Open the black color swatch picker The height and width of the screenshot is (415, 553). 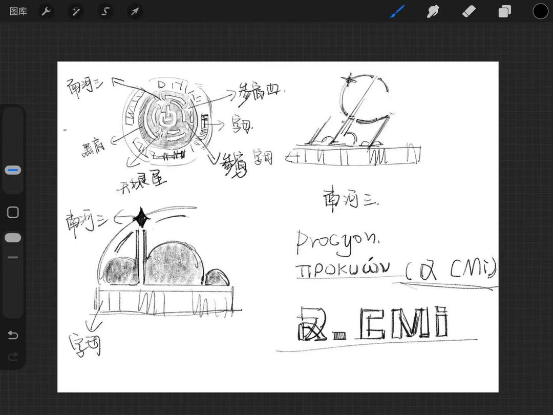(540, 11)
